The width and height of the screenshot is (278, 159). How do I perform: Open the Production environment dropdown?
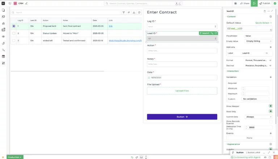15,157
